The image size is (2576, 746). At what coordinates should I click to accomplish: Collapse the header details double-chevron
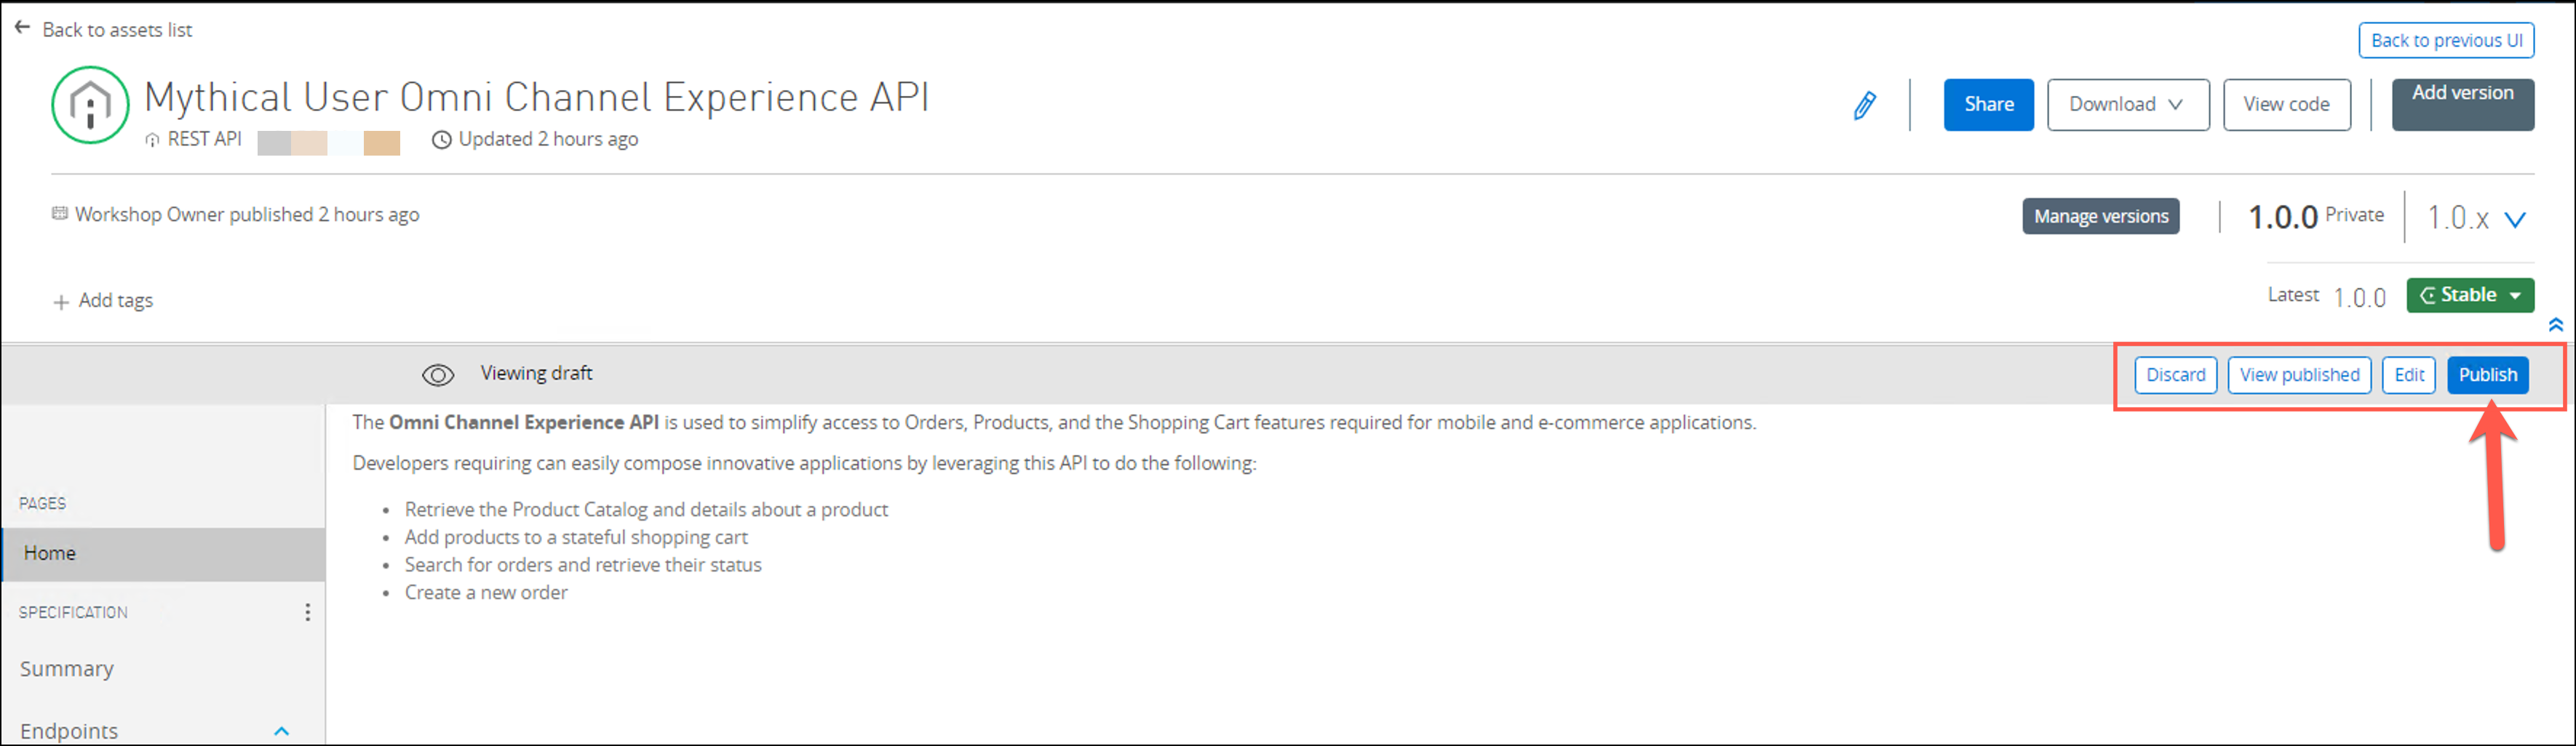(2555, 324)
